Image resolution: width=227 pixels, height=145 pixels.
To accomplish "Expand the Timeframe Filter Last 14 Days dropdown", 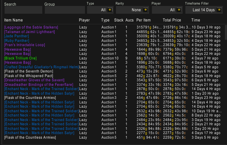I will [219, 10].
